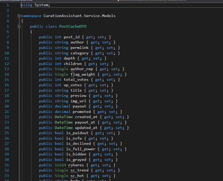Click the payout_at property name
The image size is (223, 181).
[85, 122]
